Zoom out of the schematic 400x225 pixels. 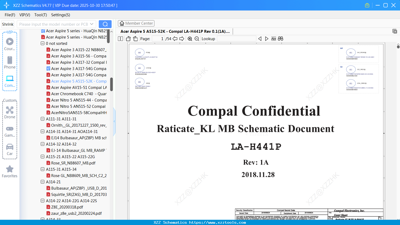[x=197, y=39]
